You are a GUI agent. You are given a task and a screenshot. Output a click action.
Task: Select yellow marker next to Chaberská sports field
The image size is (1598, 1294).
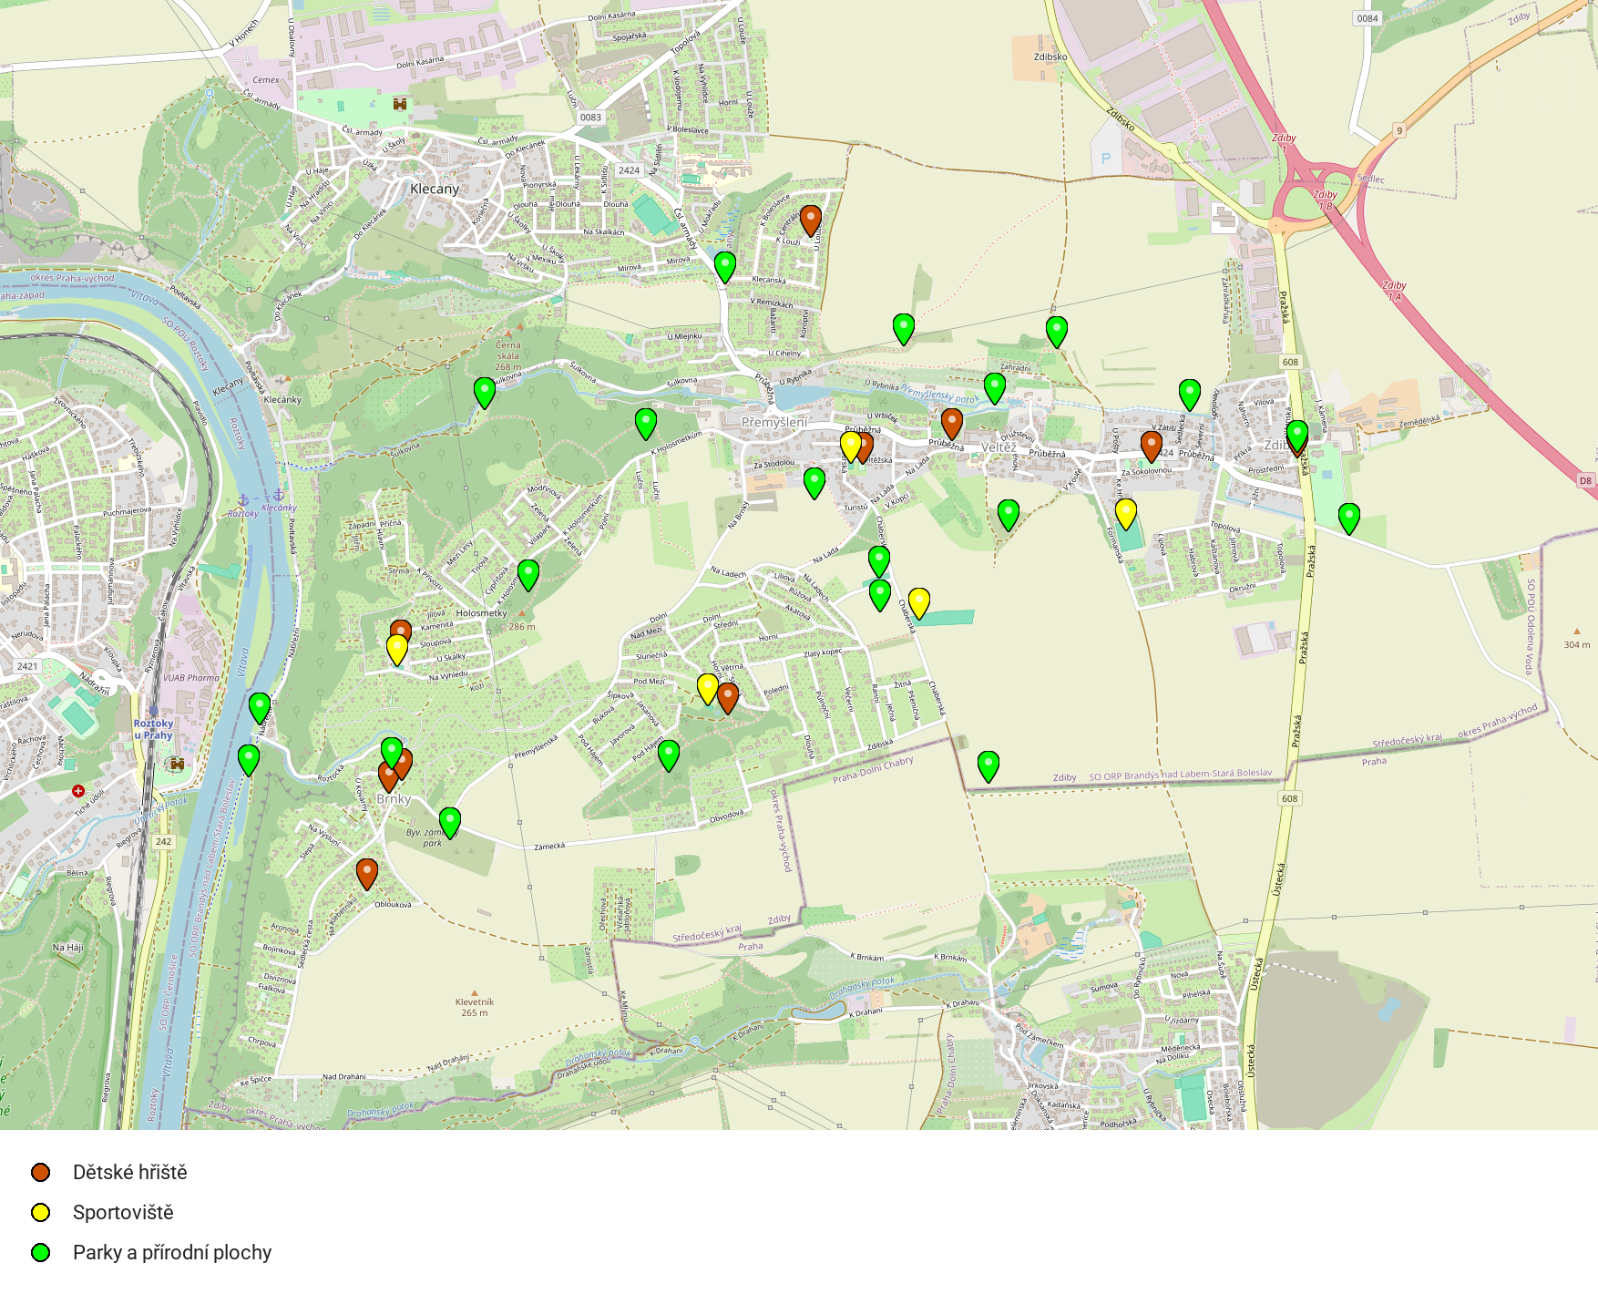coord(919,602)
